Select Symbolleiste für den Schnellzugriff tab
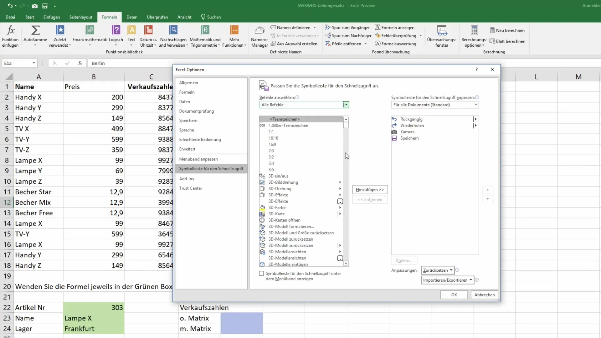This screenshot has height=338, width=601. [211, 168]
